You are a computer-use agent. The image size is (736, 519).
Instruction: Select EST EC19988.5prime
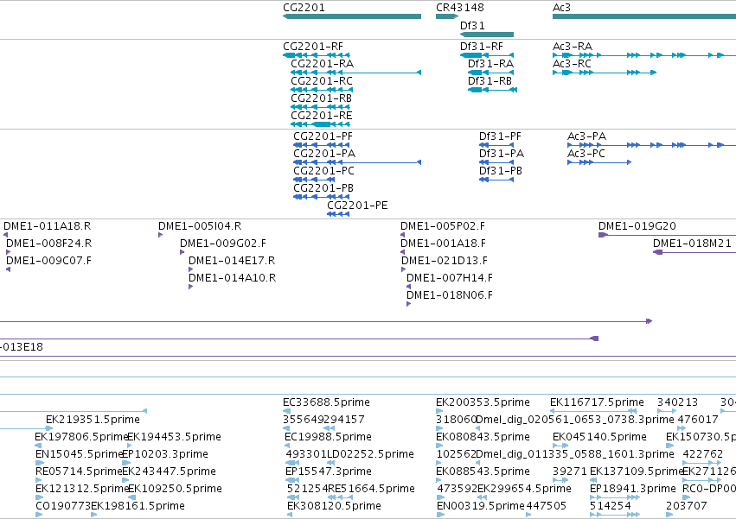(328, 437)
